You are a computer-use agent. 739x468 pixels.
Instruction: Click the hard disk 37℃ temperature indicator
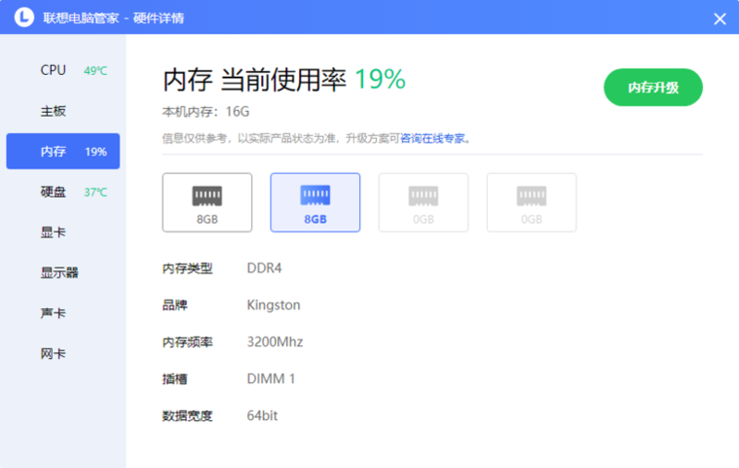click(95, 192)
